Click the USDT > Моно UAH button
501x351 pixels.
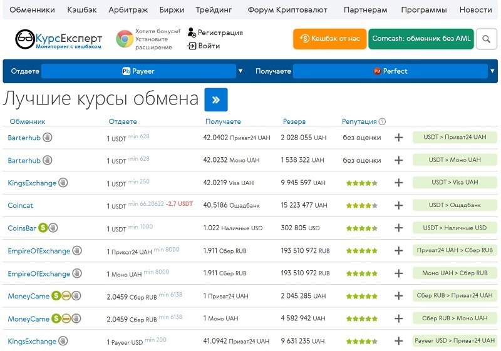455,160
